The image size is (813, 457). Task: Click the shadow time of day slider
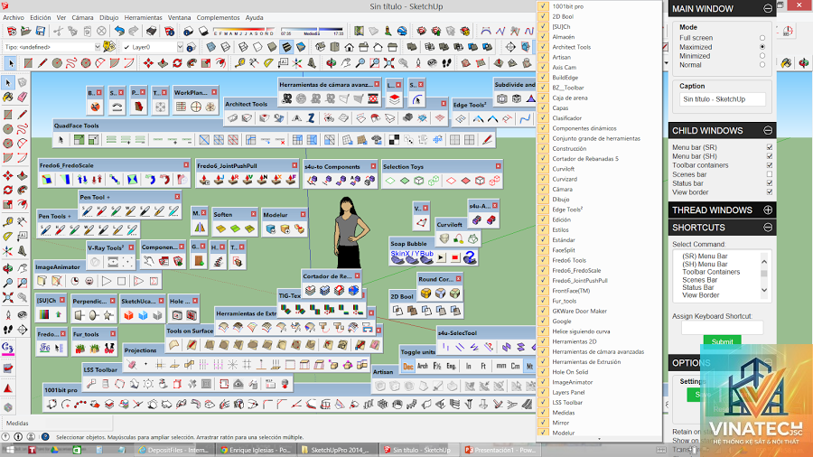coord(312,32)
